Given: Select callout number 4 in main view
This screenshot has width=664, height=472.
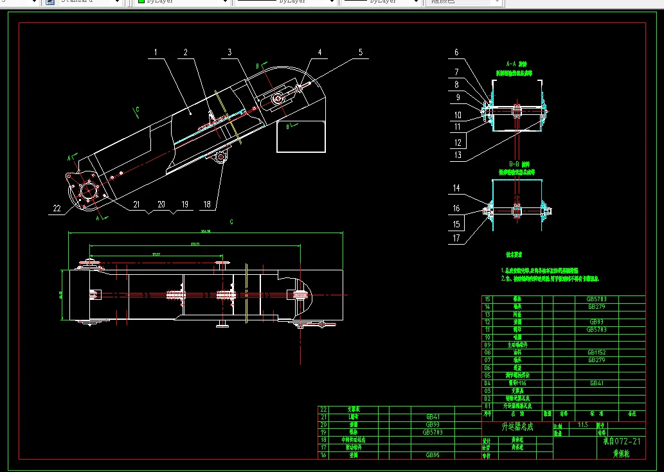Looking at the screenshot, I should click(x=319, y=52).
